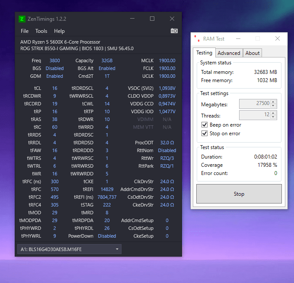Click the Free memory value 1032 MB
294x283 pixels.
[267, 80]
